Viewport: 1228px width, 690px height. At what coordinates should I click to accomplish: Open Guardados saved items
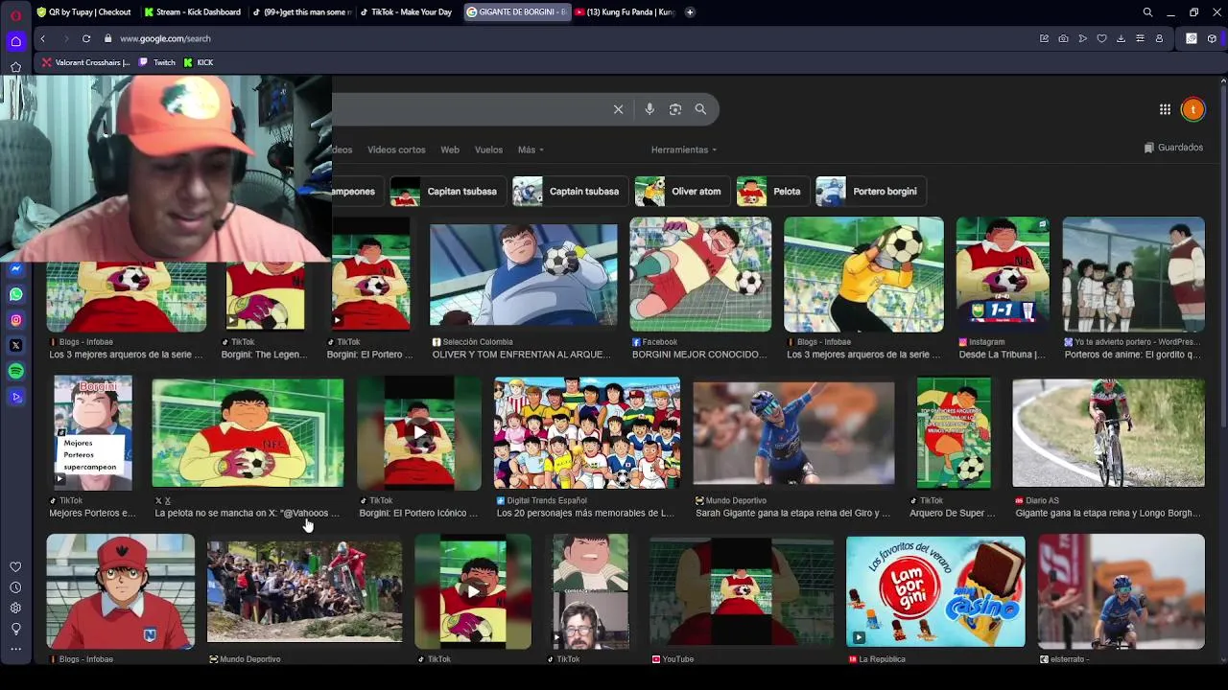tap(1173, 148)
